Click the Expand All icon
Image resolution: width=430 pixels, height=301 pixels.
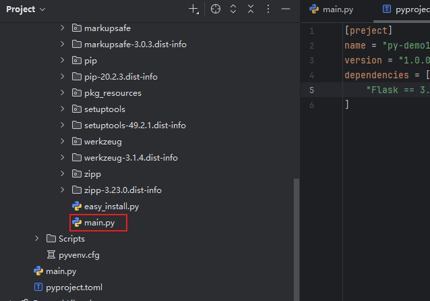pyautogui.click(x=233, y=9)
